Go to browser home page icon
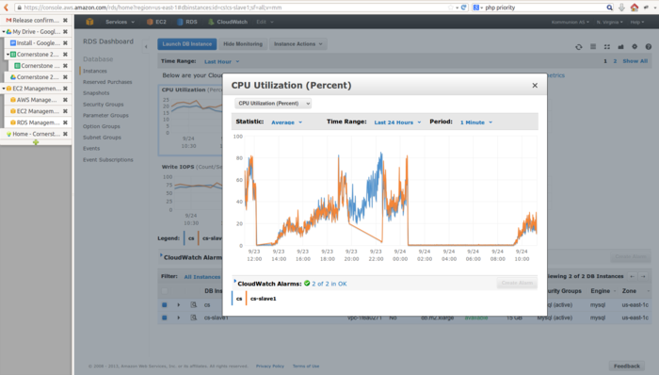Viewport: 659px width, 375px height. [x=635, y=8]
